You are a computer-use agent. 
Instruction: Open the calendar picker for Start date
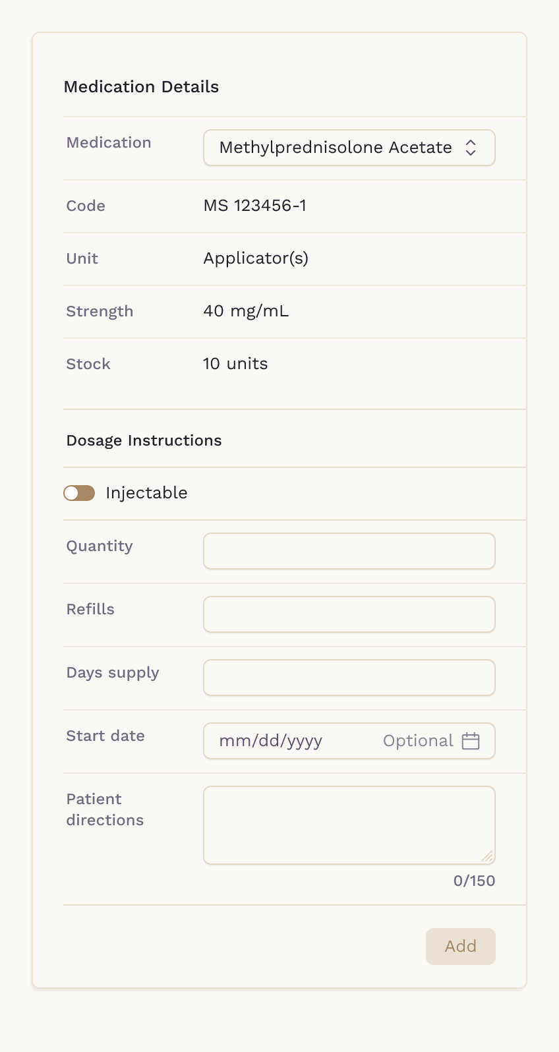471,741
